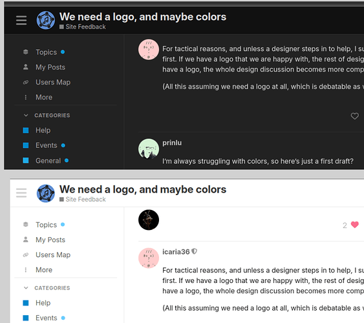Click moderator shield icon next to icaria36
This screenshot has height=323, width=364.
coord(195,251)
